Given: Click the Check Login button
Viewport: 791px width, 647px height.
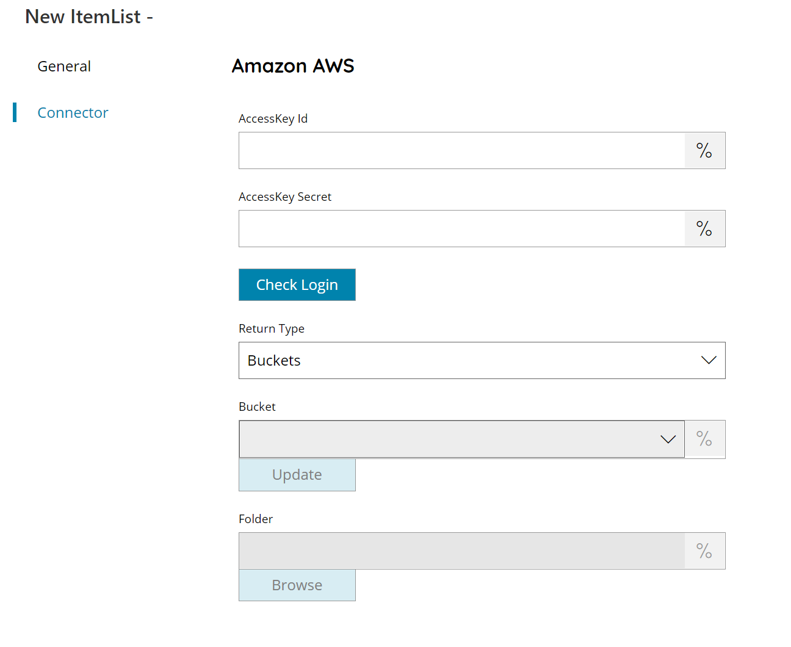Looking at the screenshot, I should point(297,285).
